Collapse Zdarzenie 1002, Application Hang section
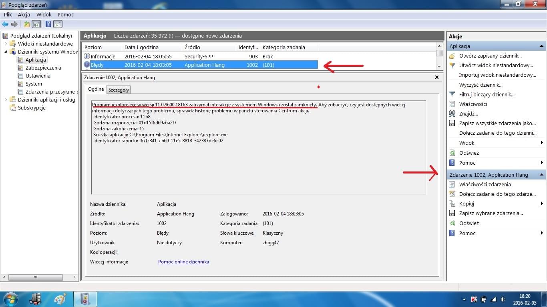This screenshot has height=307, width=547. tap(542, 175)
